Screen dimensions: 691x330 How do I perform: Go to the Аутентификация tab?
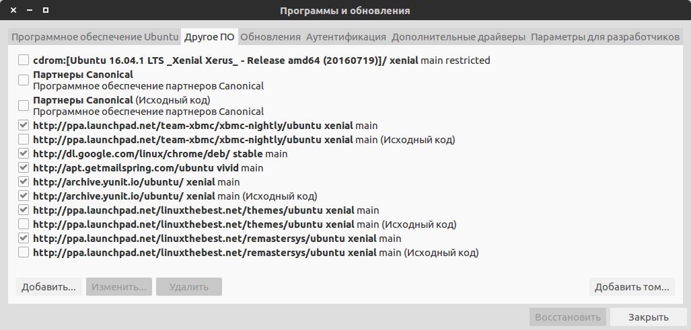346,37
